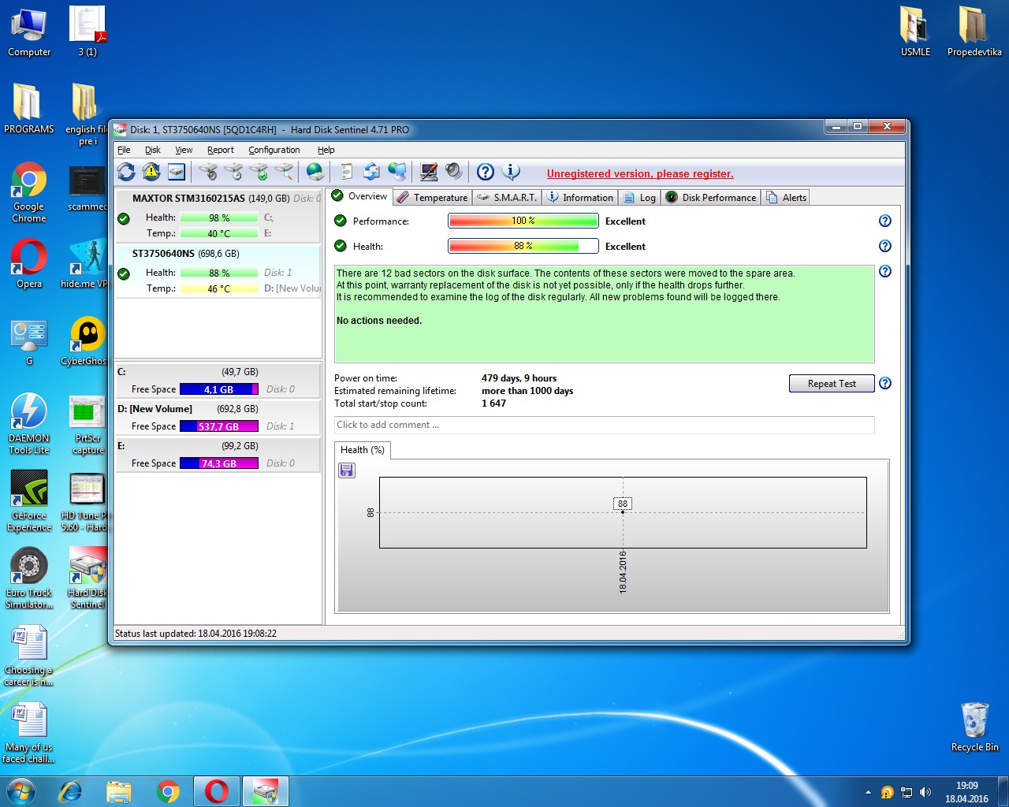Click the blue question mark toolbar icon
1009x807 pixels.
click(486, 172)
